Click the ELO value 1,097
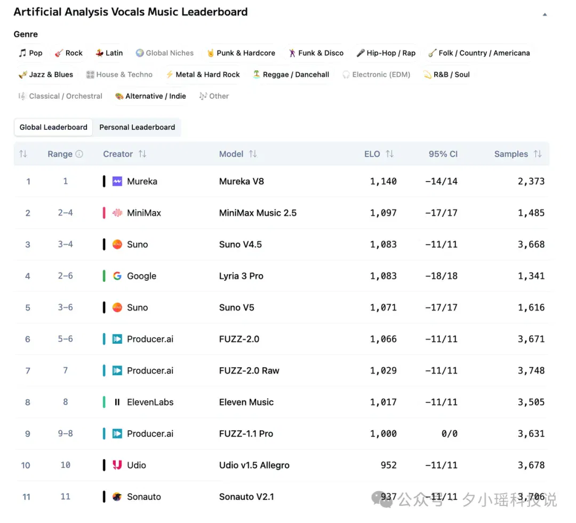The width and height of the screenshot is (576, 523). point(383,213)
